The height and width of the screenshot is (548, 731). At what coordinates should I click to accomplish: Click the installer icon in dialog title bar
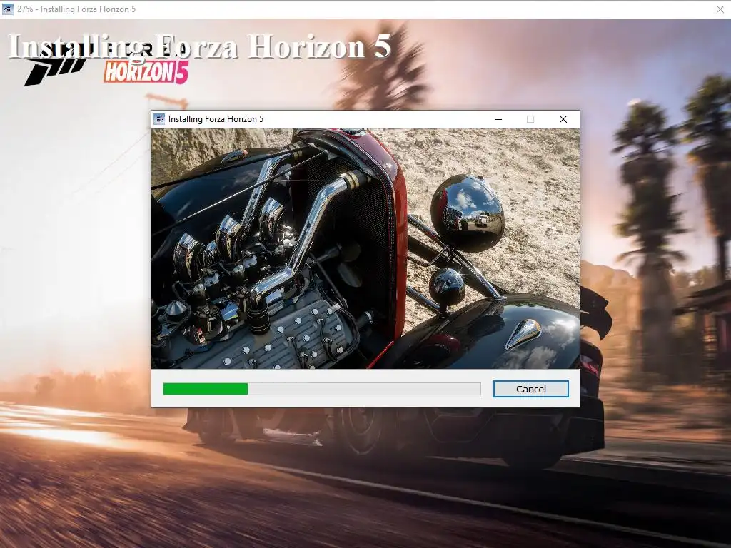159,119
